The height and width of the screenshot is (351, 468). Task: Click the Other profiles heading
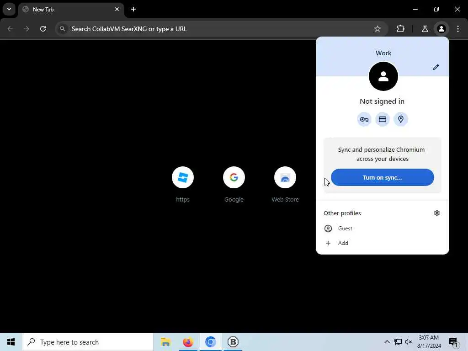pos(342,213)
